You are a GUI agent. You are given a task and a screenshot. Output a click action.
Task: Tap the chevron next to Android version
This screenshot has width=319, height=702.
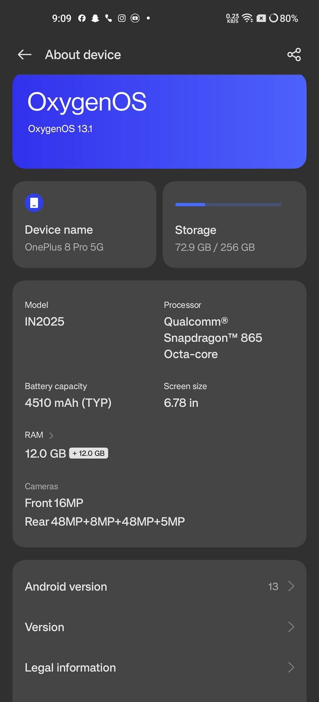(291, 586)
